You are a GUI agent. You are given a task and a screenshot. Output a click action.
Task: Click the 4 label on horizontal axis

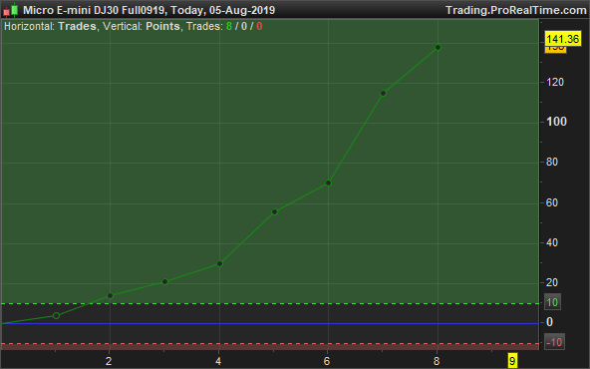pyautogui.click(x=218, y=361)
